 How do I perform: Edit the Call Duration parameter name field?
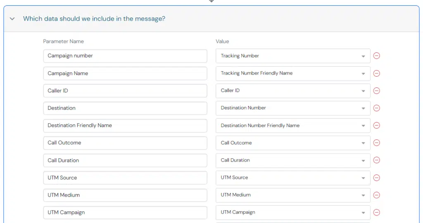click(125, 160)
